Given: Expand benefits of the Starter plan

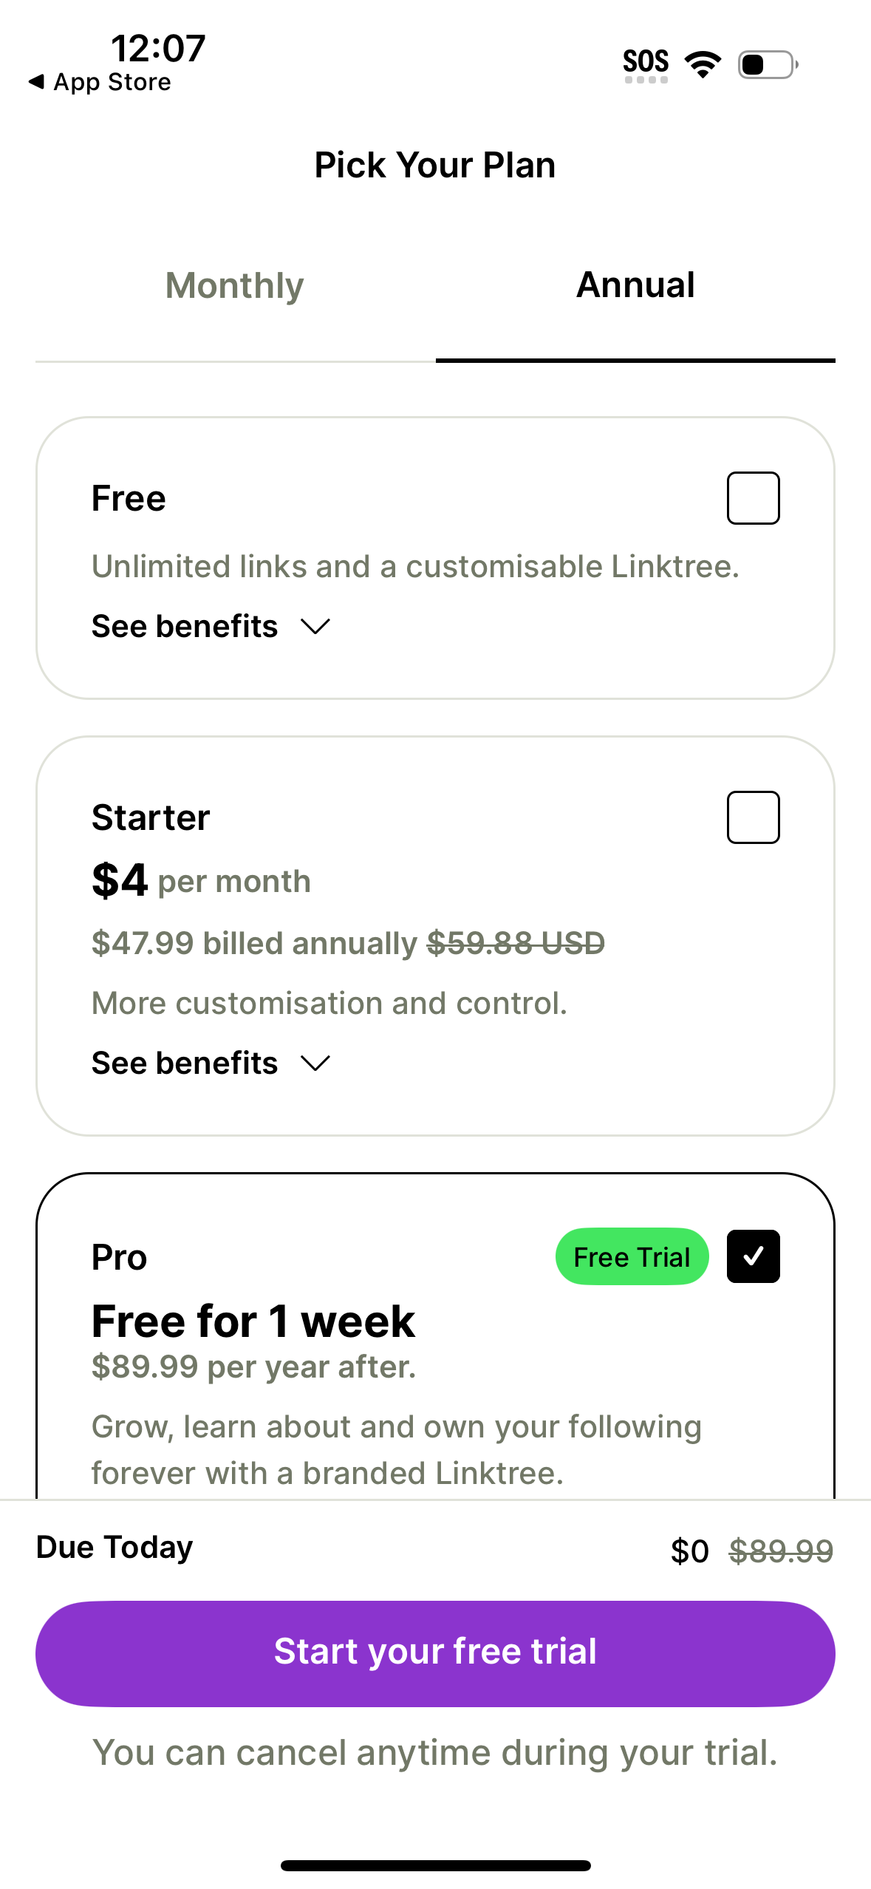Looking at the screenshot, I should tap(185, 1062).
